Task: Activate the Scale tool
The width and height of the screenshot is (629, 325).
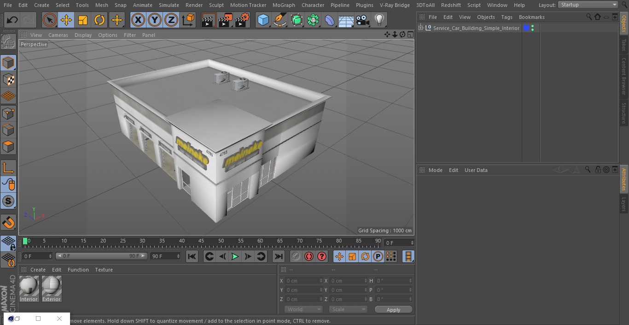Action: 83,20
